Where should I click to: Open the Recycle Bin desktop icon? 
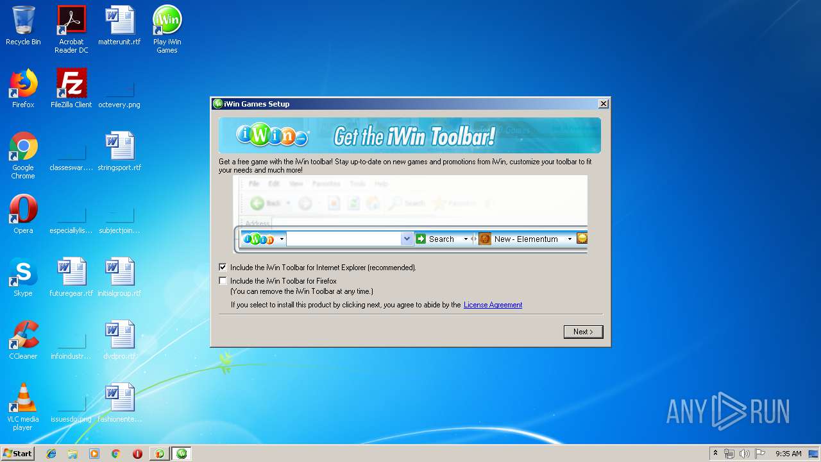pyautogui.click(x=23, y=26)
